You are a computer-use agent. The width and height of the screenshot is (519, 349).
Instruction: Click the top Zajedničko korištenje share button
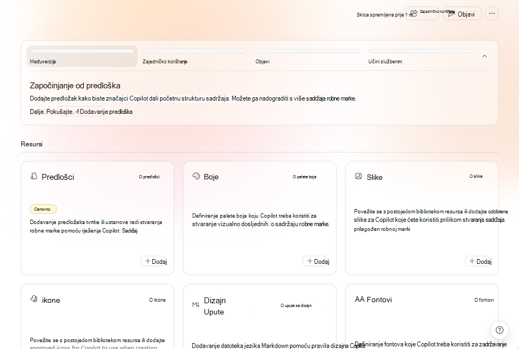422,13
